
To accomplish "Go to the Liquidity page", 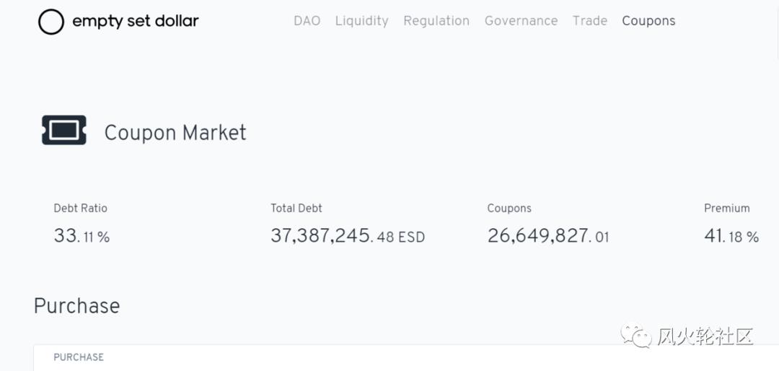I will pyautogui.click(x=361, y=21).
